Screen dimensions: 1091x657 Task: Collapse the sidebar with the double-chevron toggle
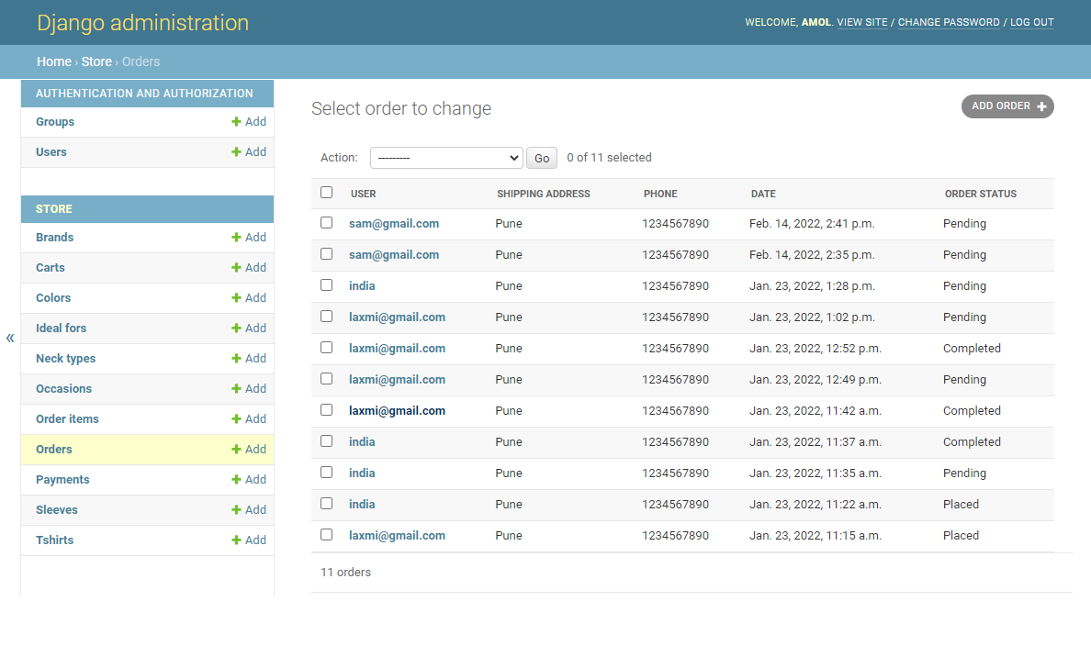[x=10, y=338]
